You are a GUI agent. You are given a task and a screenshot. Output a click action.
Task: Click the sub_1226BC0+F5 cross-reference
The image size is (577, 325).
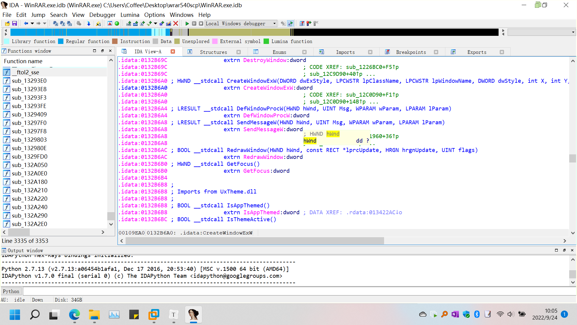372,67
